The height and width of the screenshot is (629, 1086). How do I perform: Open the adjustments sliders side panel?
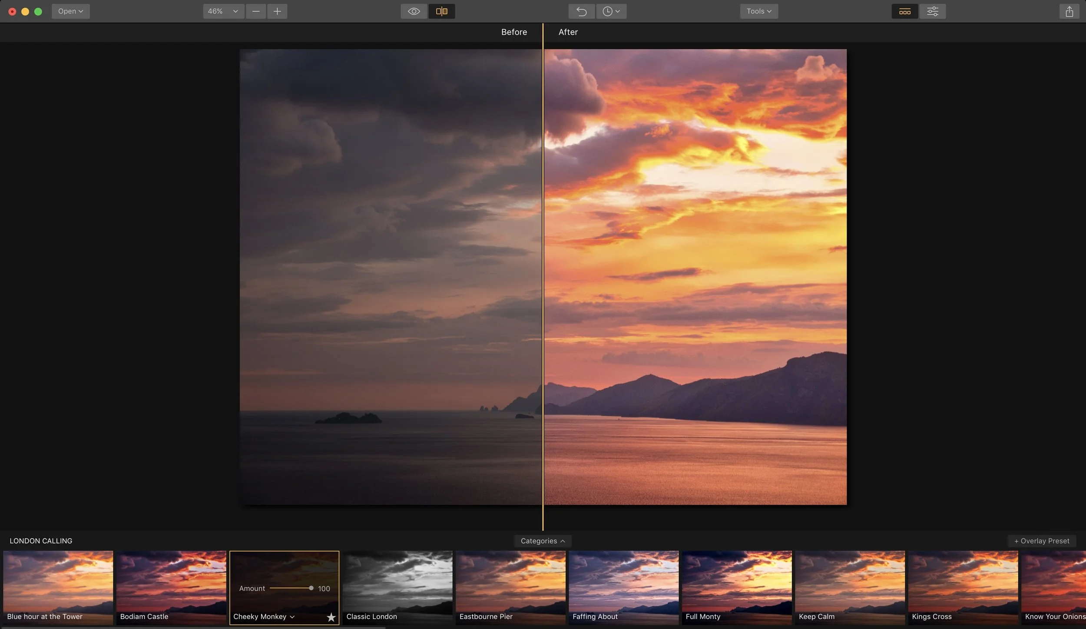pos(932,11)
